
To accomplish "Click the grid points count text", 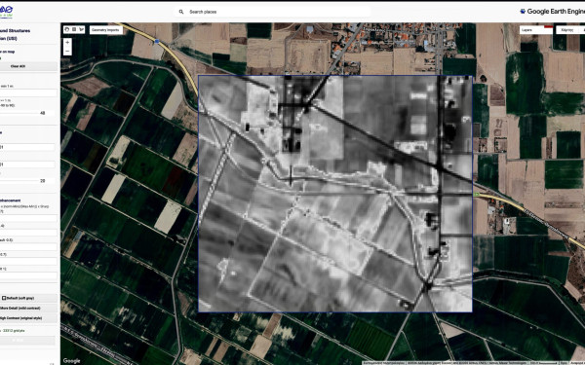I will pyautogui.click(x=15, y=330).
